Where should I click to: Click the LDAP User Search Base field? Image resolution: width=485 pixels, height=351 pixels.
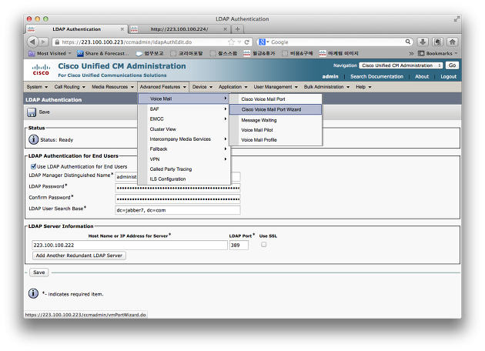coord(178,210)
